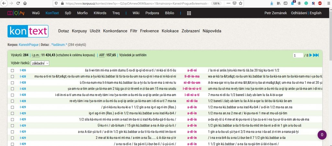Switch the interface to English
332x146 pixels.
[x=315, y=13]
